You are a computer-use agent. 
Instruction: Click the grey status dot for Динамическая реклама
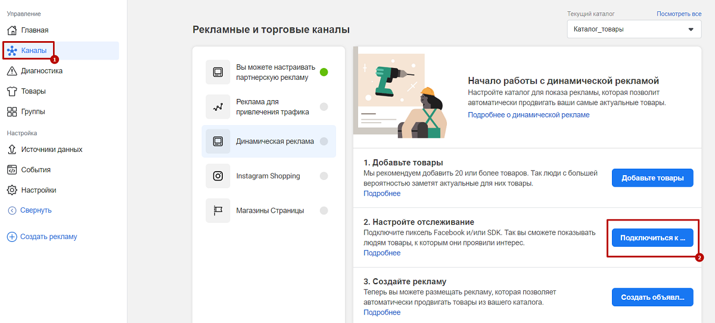[324, 141]
